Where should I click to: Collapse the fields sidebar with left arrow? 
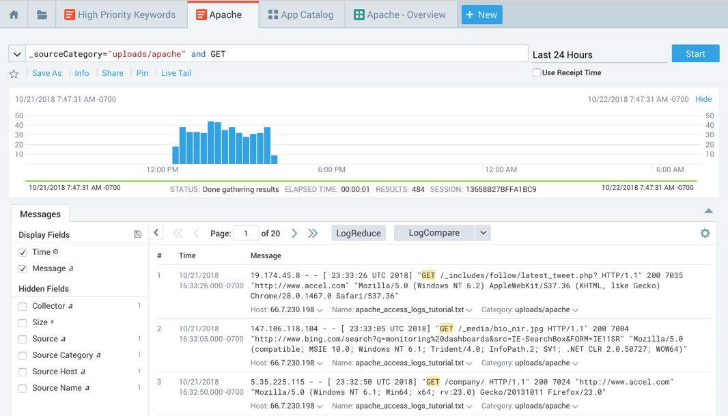(x=156, y=233)
